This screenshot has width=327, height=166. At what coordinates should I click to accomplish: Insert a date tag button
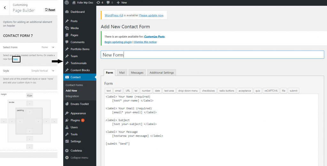click(x=157, y=91)
